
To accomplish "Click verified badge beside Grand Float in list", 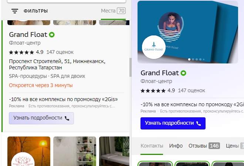I will click(x=52, y=35).
